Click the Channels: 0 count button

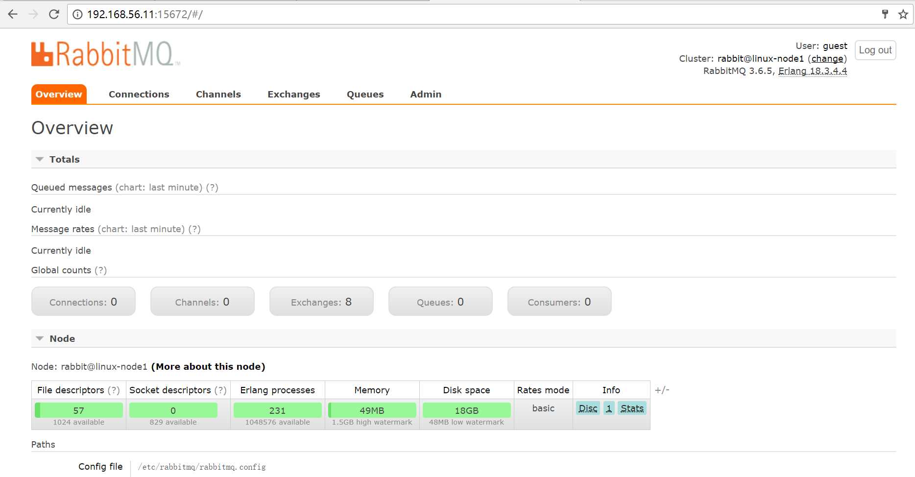point(202,302)
